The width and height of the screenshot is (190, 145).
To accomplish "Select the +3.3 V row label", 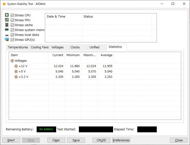I will [23, 77].
